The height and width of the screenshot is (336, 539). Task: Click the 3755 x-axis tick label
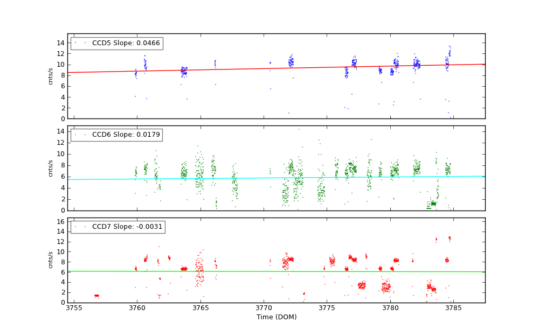click(74, 308)
